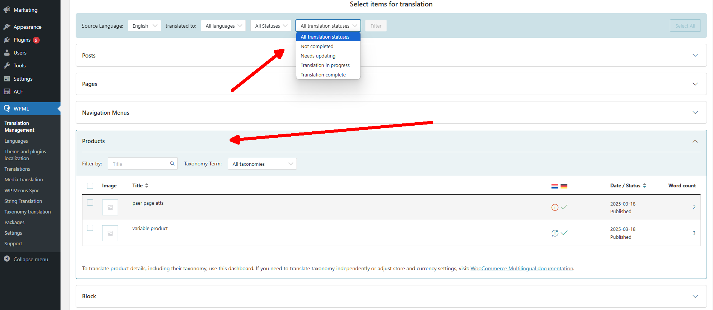Open WP Menus Sync submenu item
Viewport: 713px width, 310px height.
point(22,190)
